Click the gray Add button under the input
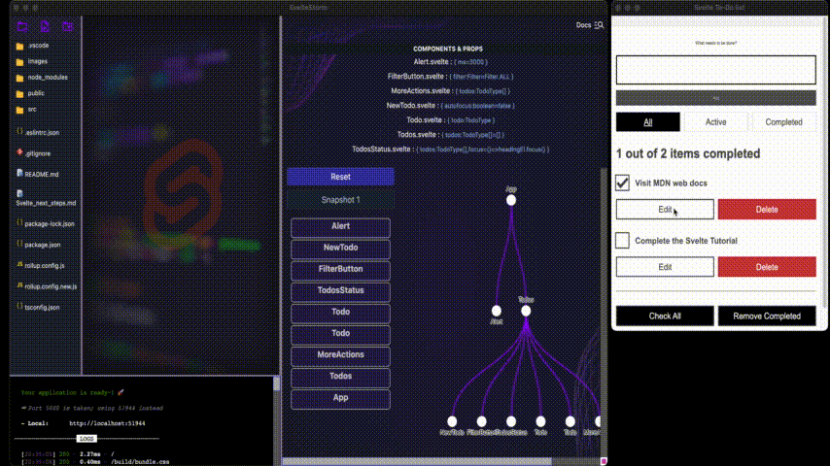The height and width of the screenshot is (466, 830). (x=715, y=98)
